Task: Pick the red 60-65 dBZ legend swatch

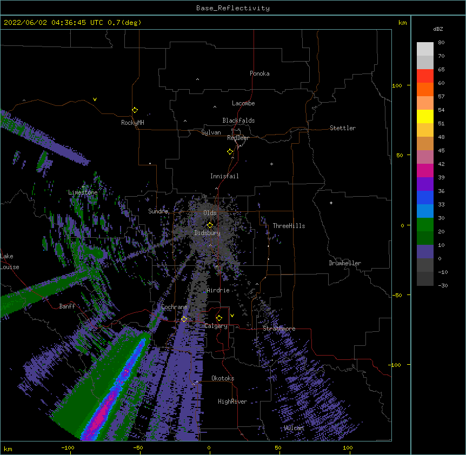Action: click(x=425, y=76)
